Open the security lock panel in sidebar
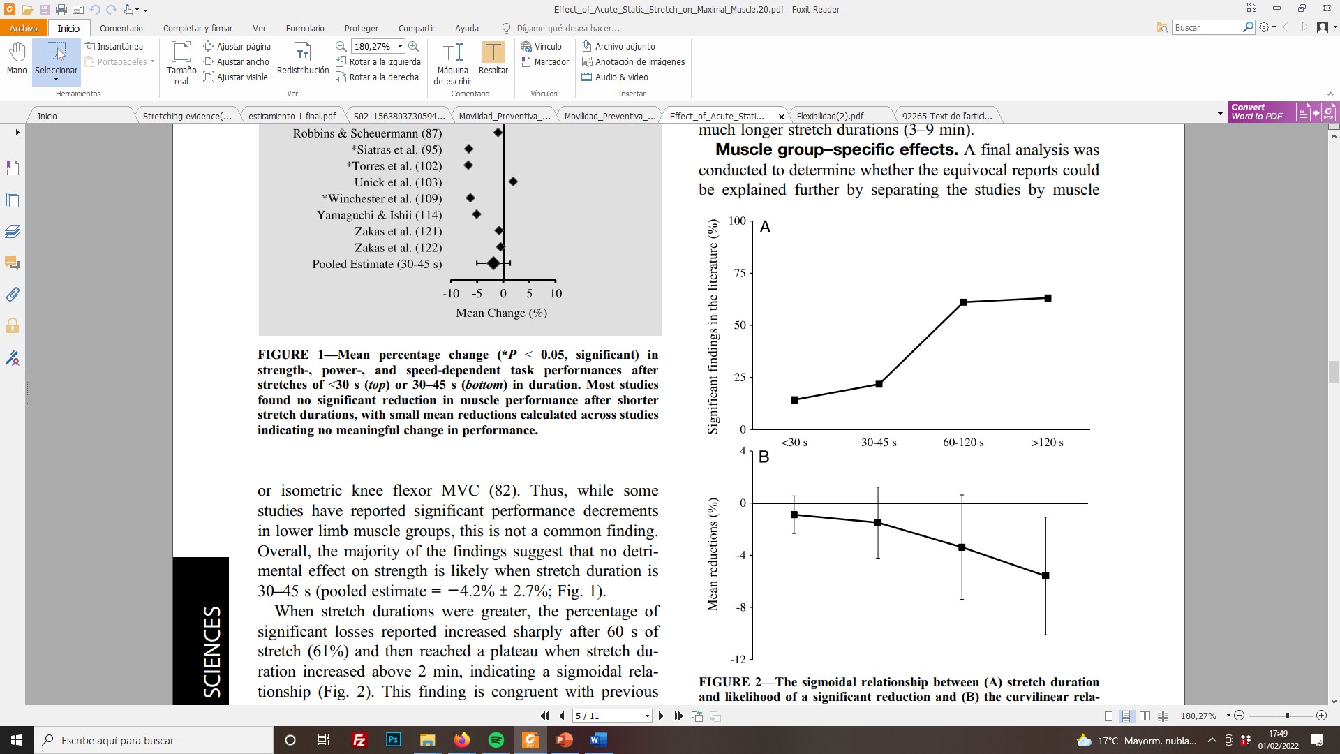Viewport: 1340px width, 754px height. pos(13,325)
